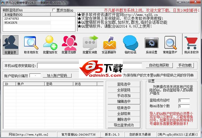The height and width of the screenshot is (138, 202).
Task: Click the 导入账户密码 button
Action: pos(57,75)
